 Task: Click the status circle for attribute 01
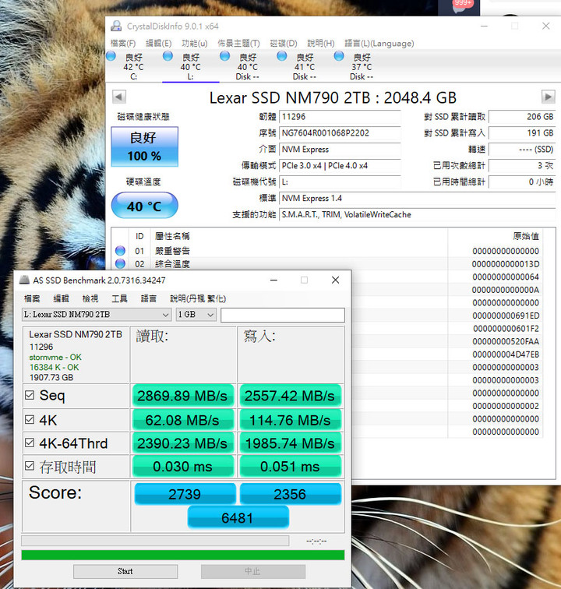(120, 251)
